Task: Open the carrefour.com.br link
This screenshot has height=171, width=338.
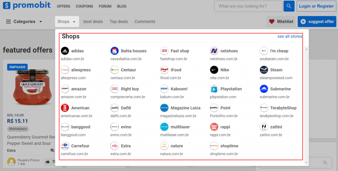Action: pos(74,154)
